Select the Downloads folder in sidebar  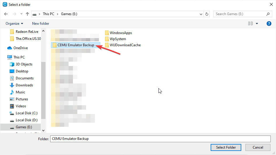pyautogui.click(x=24, y=85)
